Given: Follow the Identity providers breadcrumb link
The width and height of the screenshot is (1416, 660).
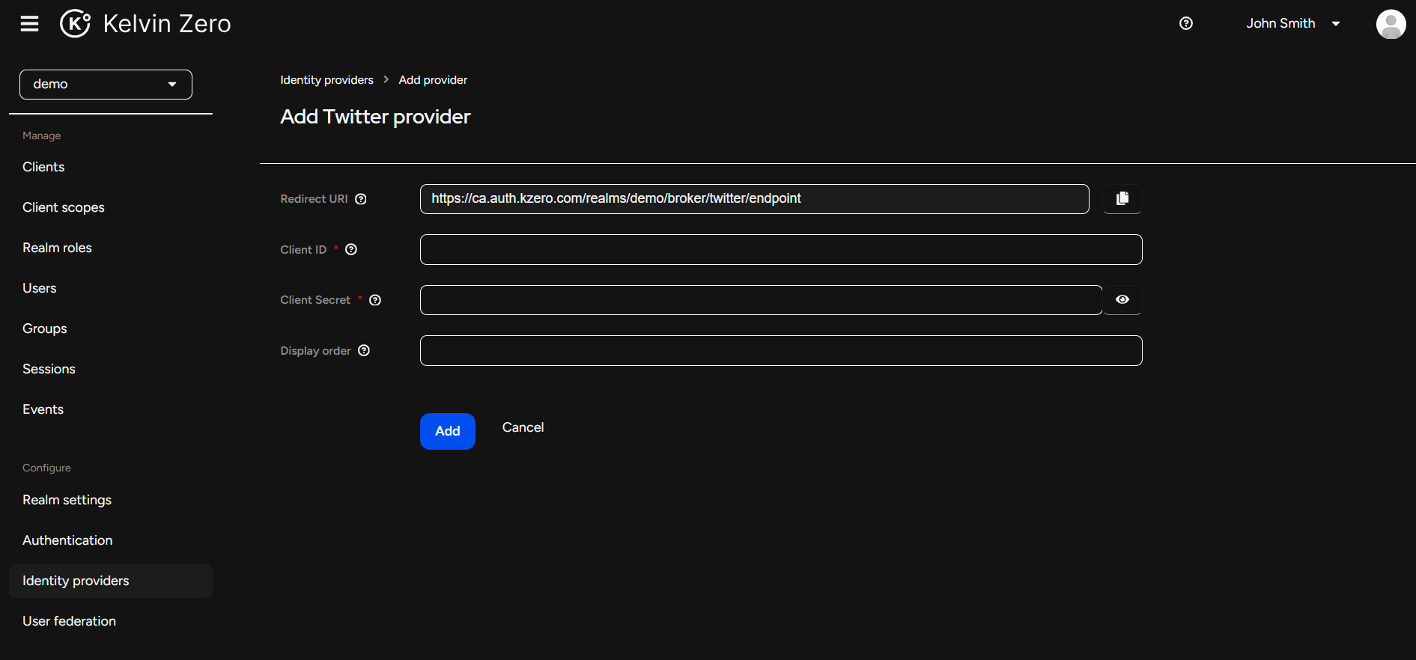Looking at the screenshot, I should click(x=326, y=80).
